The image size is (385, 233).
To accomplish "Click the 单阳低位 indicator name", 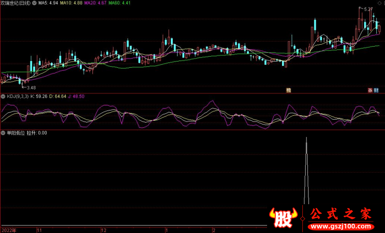I will (15, 133).
